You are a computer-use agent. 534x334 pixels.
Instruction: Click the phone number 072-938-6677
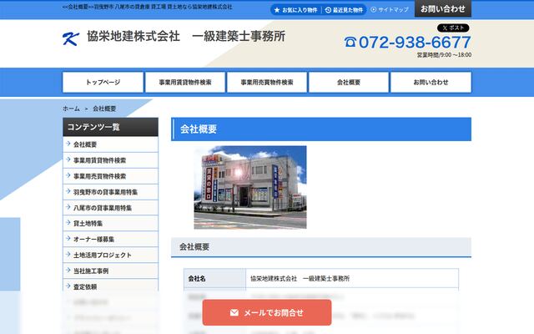[415, 43]
